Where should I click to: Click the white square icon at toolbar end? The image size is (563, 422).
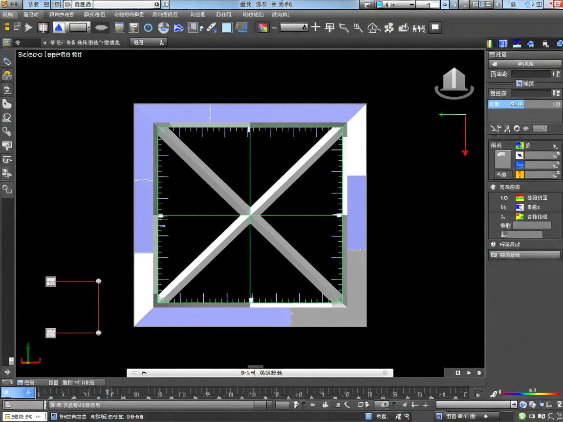click(435, 27)
